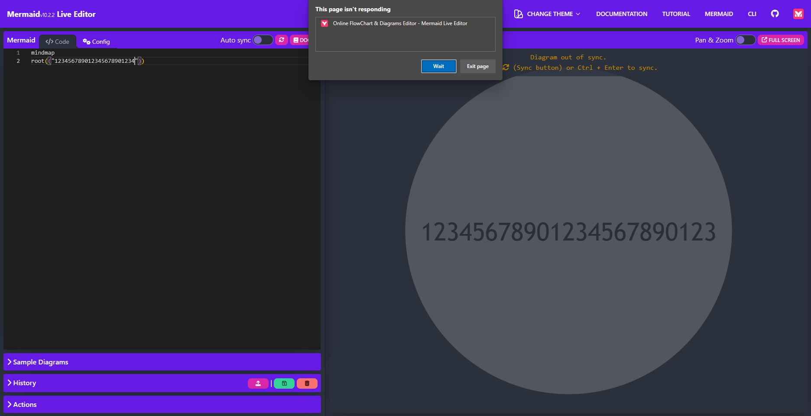
Task: Click the Change Theme contrast icon
Action: [518, 13]
